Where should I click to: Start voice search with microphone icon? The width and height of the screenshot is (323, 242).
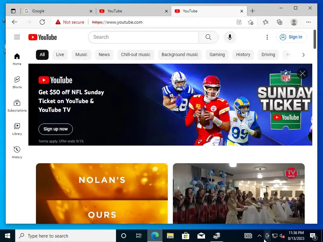tap(230, 37)
